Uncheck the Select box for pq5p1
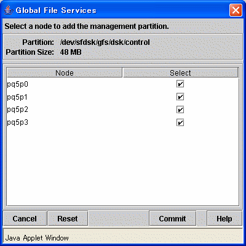This screenshot has width=246, height=246. coord(180,97)
